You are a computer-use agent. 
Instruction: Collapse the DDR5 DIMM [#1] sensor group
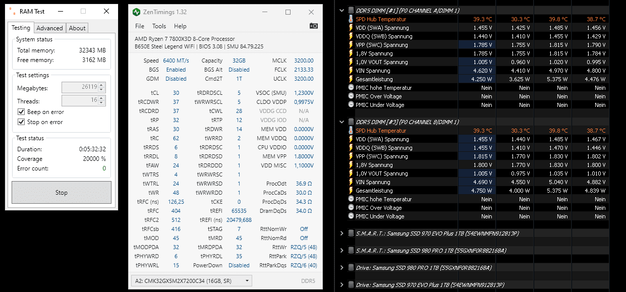click(342, 10)
